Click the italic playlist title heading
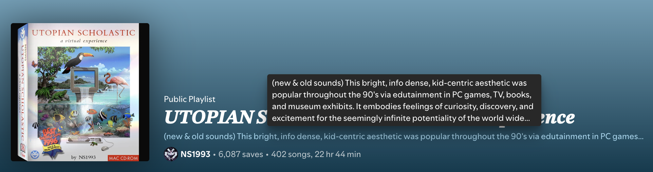The width and height of the screenshot is (653, 172). [x=215, y=117]
